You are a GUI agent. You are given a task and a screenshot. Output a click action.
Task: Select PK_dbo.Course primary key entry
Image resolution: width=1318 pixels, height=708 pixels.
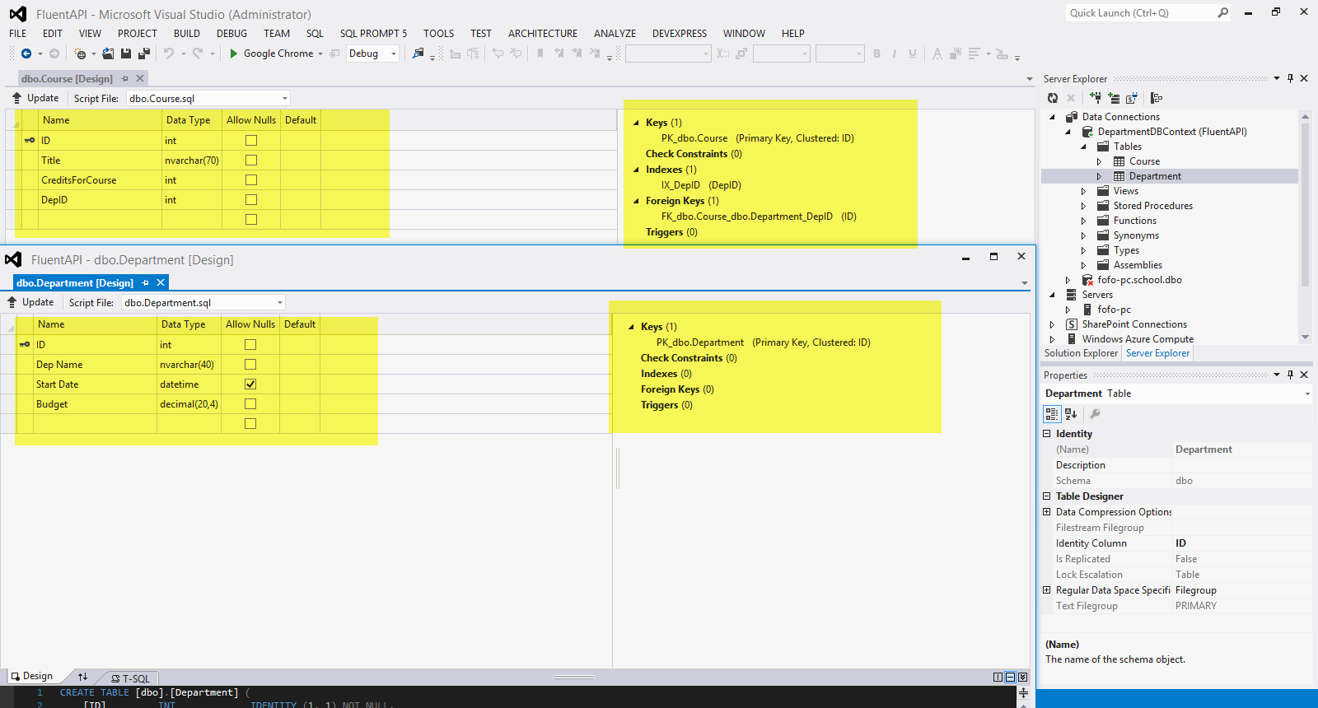[x=757, y=138]
